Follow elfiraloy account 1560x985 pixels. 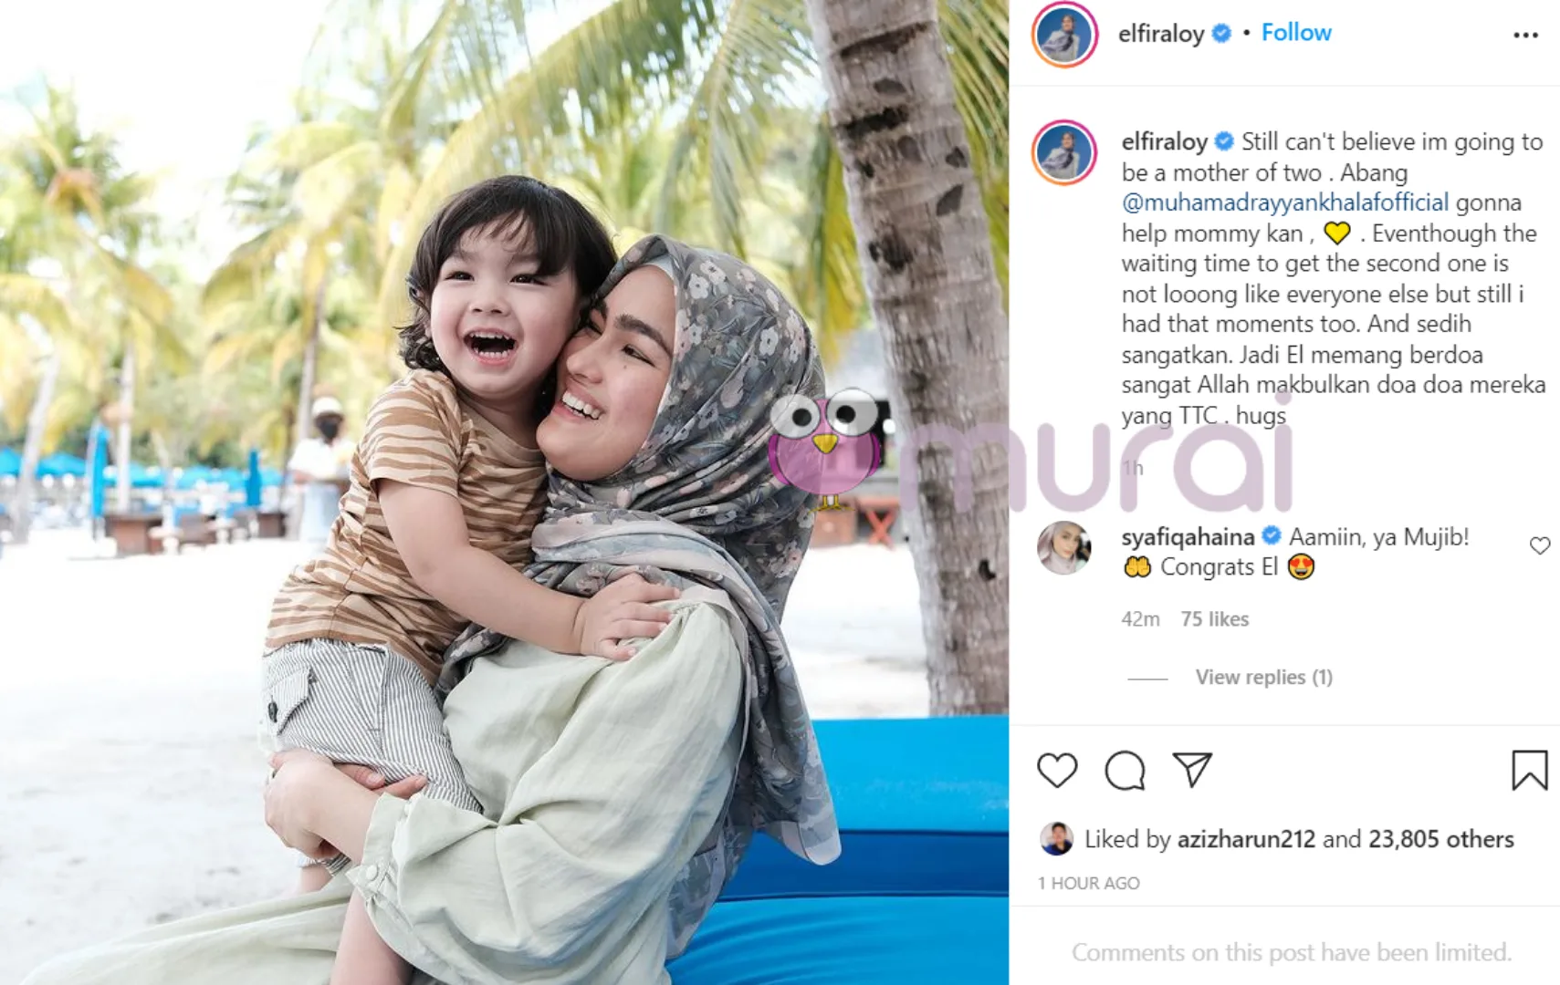coord(1296,33)
